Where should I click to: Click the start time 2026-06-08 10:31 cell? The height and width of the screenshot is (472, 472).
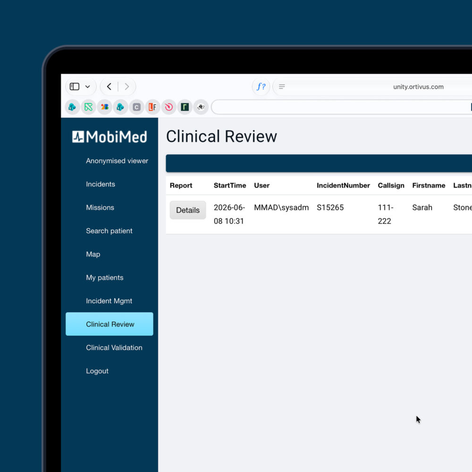(229, 214)
